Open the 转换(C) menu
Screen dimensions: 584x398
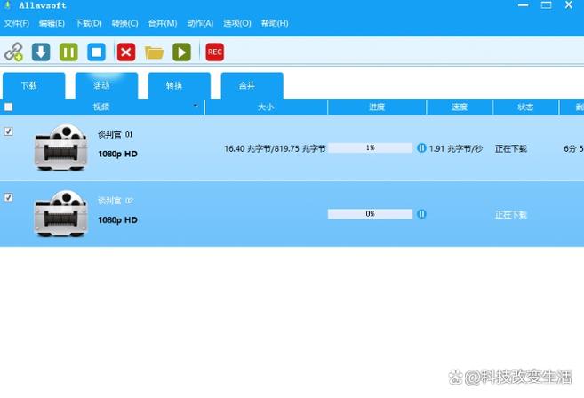pos(124,23)
